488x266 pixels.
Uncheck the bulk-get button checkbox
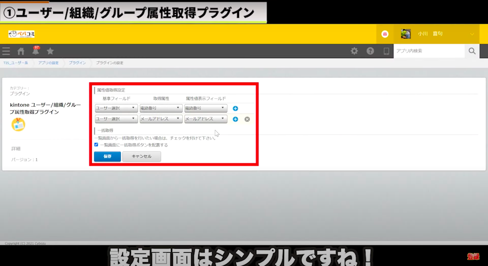pyautogui.click(x=96, y=145)
